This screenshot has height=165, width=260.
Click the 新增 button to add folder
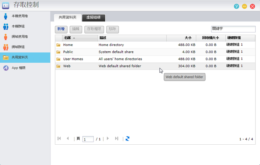pos(61,29)
